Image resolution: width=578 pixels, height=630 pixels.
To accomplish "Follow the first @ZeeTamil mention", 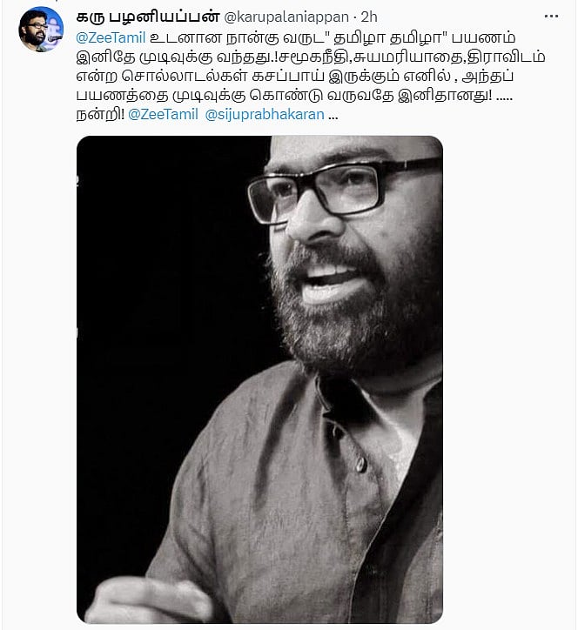I will point(111,37).
